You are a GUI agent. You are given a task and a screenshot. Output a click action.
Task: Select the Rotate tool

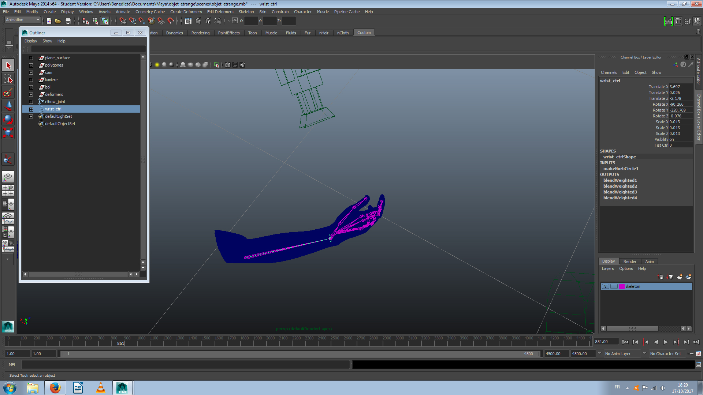(x=8, y=119)
